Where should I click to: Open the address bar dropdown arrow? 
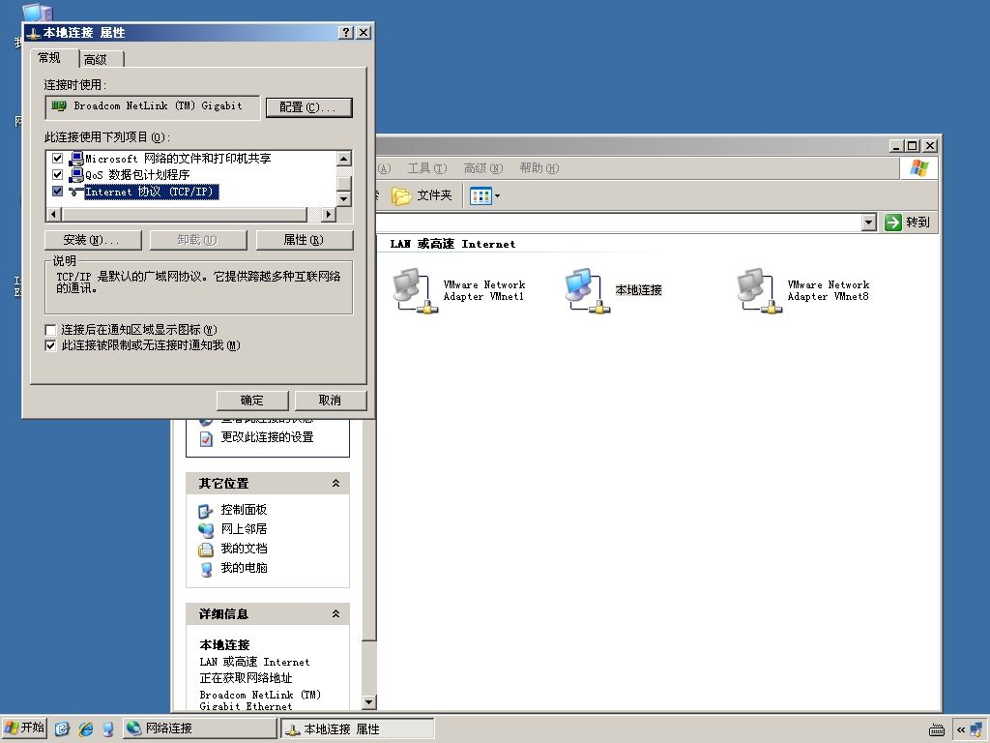(x=869, y=223)
